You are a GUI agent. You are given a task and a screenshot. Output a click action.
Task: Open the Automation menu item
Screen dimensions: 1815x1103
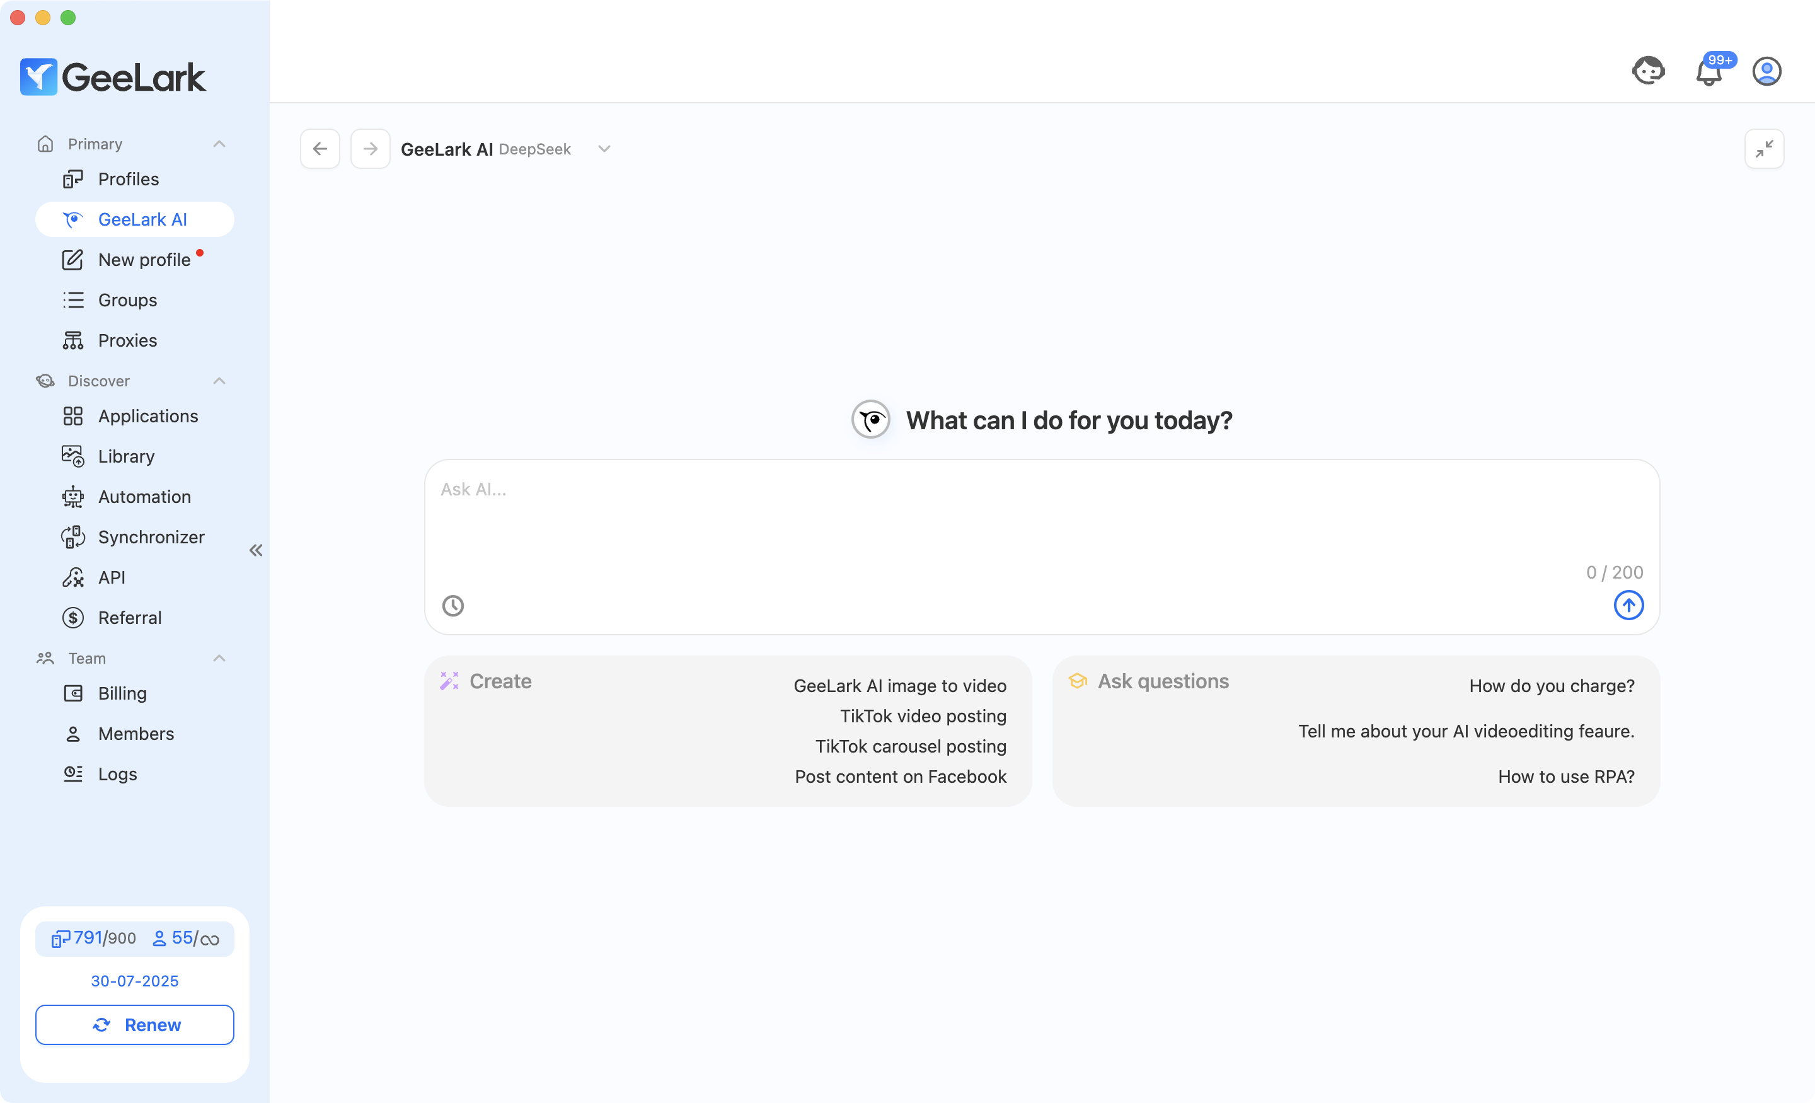144,497
